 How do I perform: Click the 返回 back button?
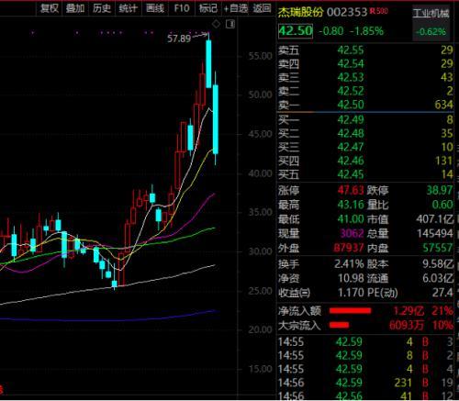262,8
